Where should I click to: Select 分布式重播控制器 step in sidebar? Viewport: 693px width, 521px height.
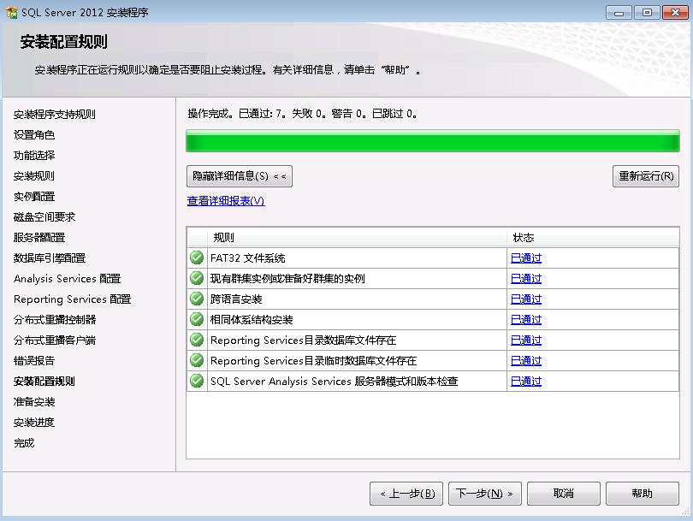click(x=55, y=320)
